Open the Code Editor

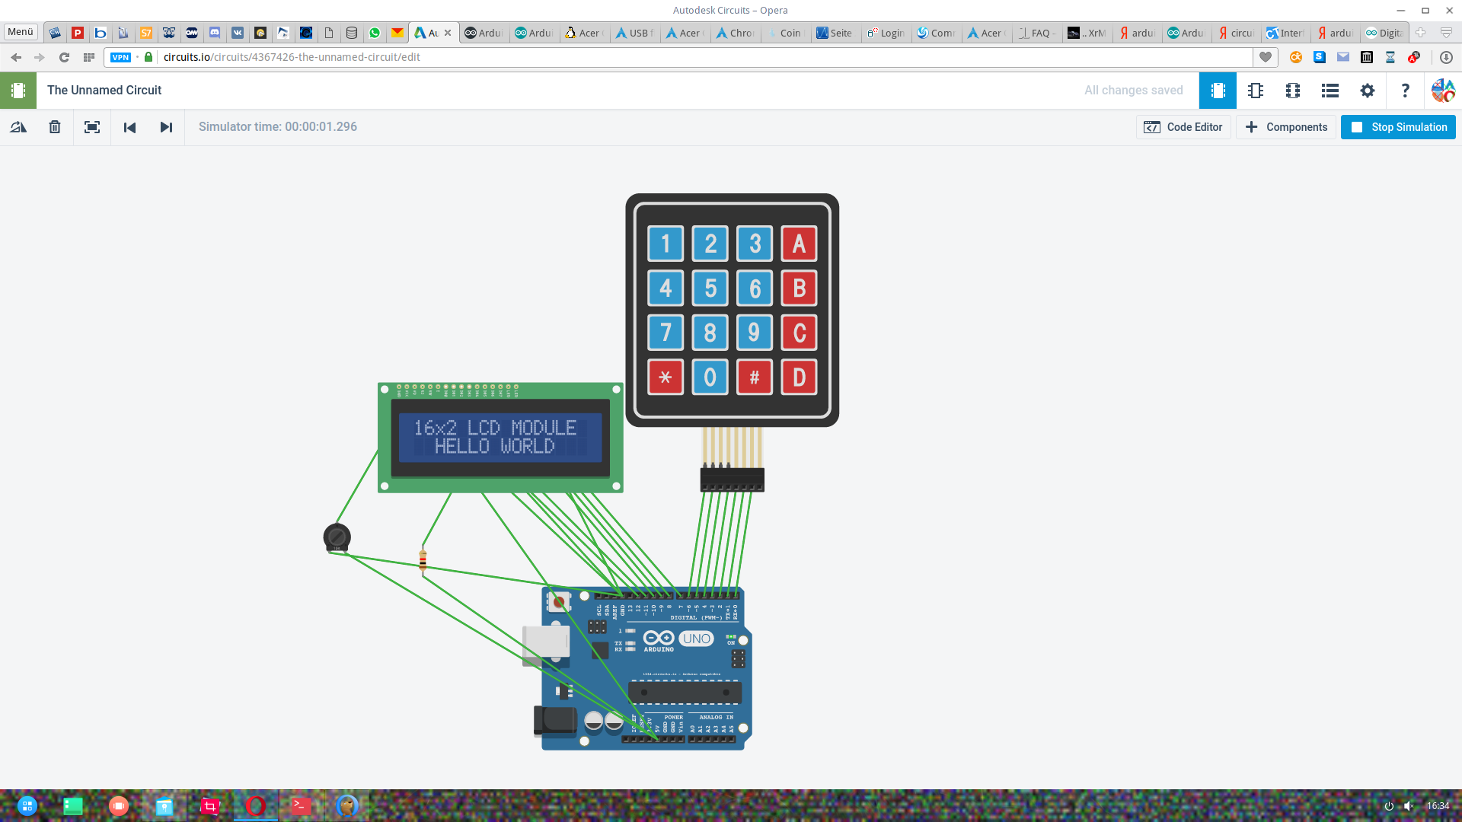[1183, 127]
